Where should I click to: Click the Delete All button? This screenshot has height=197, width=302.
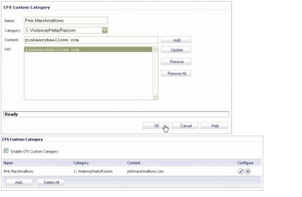tap(51, 182)
